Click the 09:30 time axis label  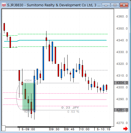coord(54,129)
